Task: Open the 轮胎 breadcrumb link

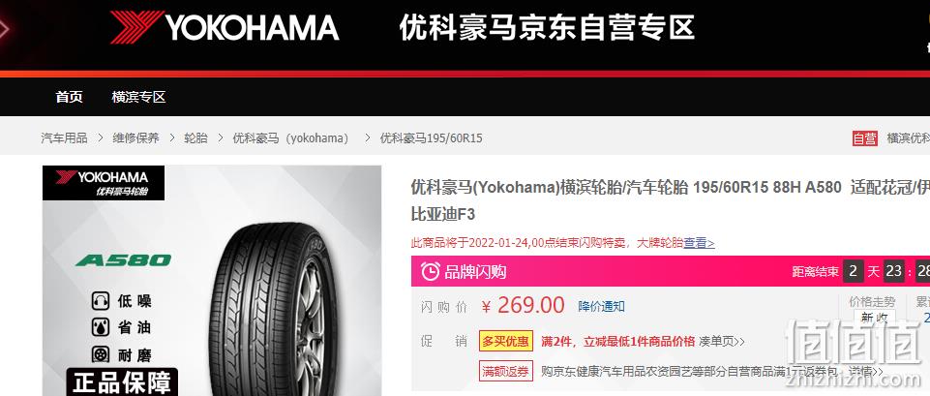Action: 195,138
